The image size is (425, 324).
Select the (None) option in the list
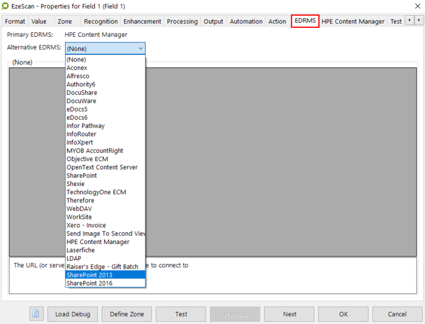[76, 60]
